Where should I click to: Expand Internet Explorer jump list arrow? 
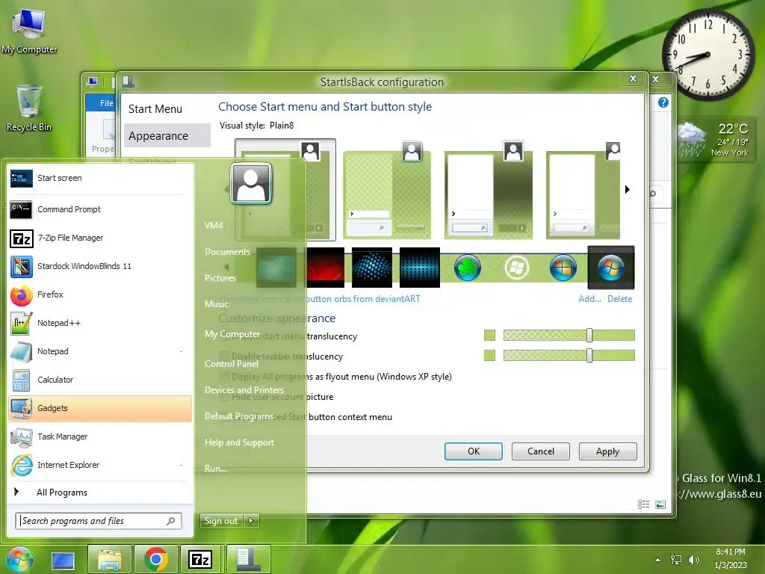point(181,465)
